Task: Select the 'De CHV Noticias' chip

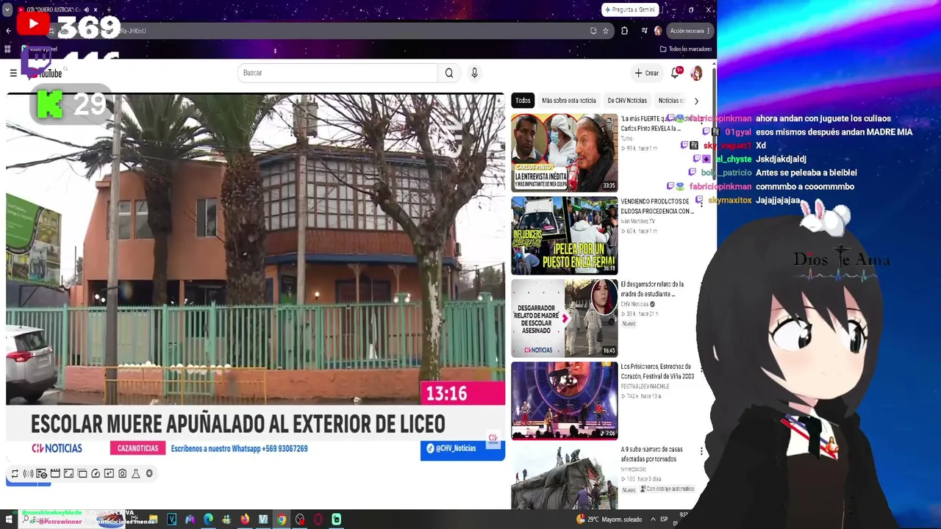Action: tap(627, 101)
